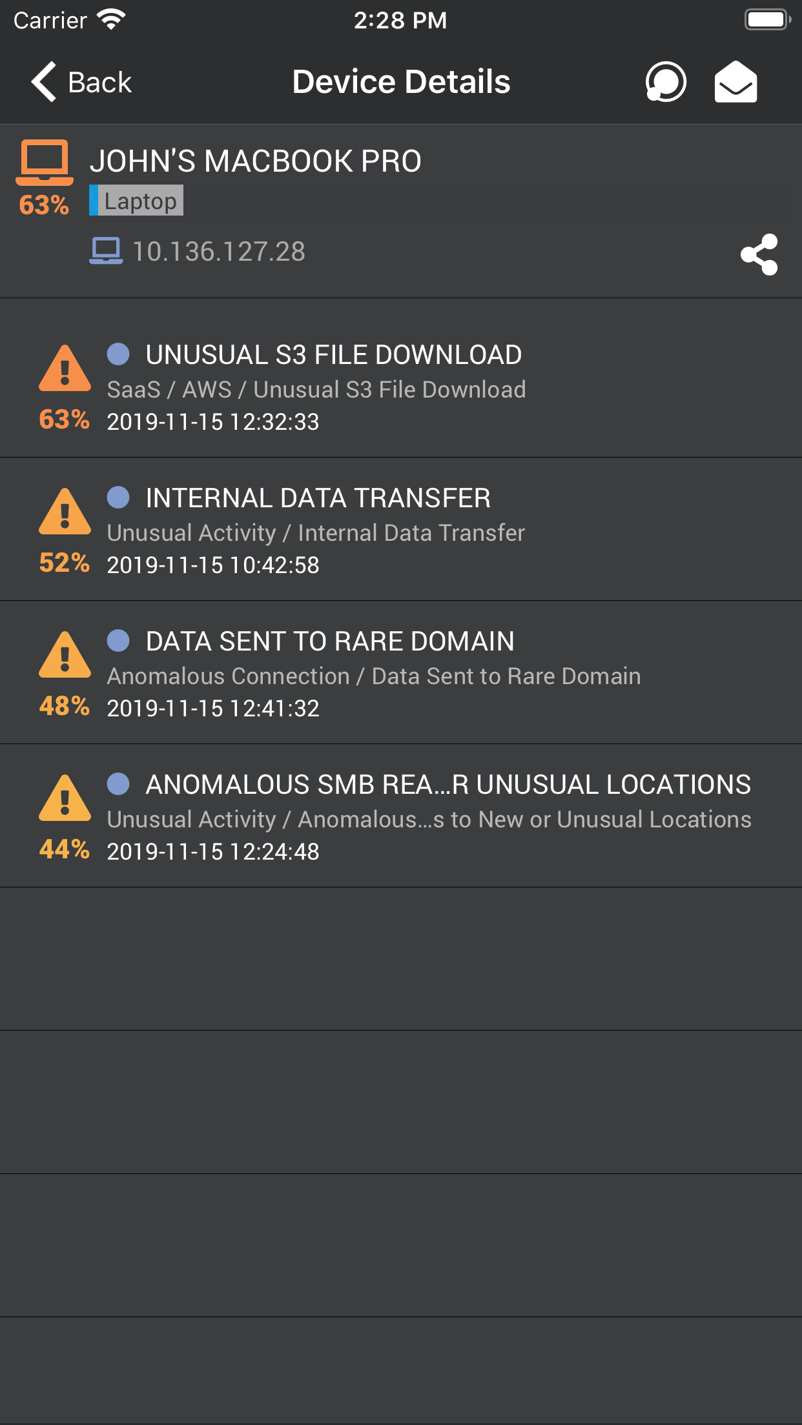Toggle the unread dot on Unusual S3 File Download

[118, 354]
